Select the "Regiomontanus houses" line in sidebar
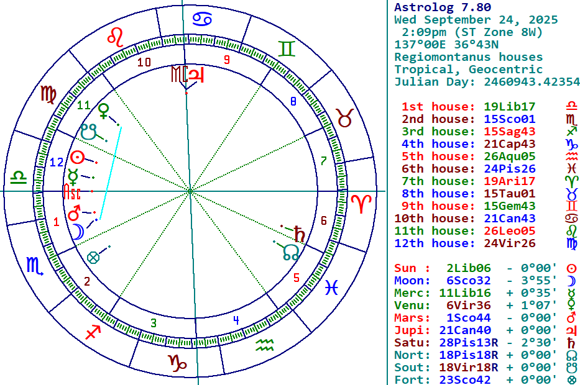 coord(468,57)
